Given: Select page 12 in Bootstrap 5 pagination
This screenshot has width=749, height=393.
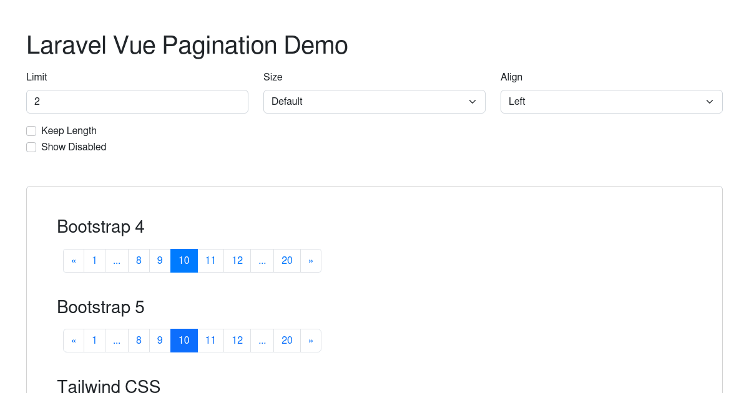Looking at the screenshot, I should pyautogui.click(x=237, y=341).
